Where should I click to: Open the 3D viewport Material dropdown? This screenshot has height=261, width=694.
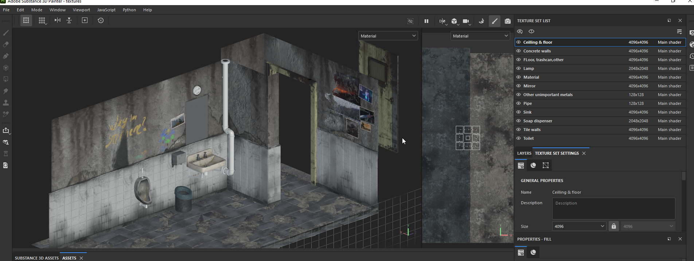pos(388,36)
